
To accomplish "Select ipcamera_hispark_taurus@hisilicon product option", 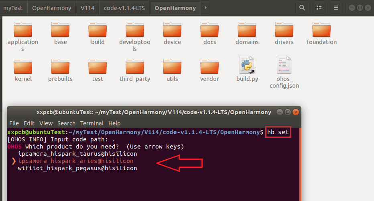I will pyautogui.click(x=77, y=154).
